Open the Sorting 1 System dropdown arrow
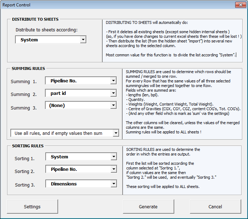The height and width of the screenshot is (219, 248). (114, 157)
